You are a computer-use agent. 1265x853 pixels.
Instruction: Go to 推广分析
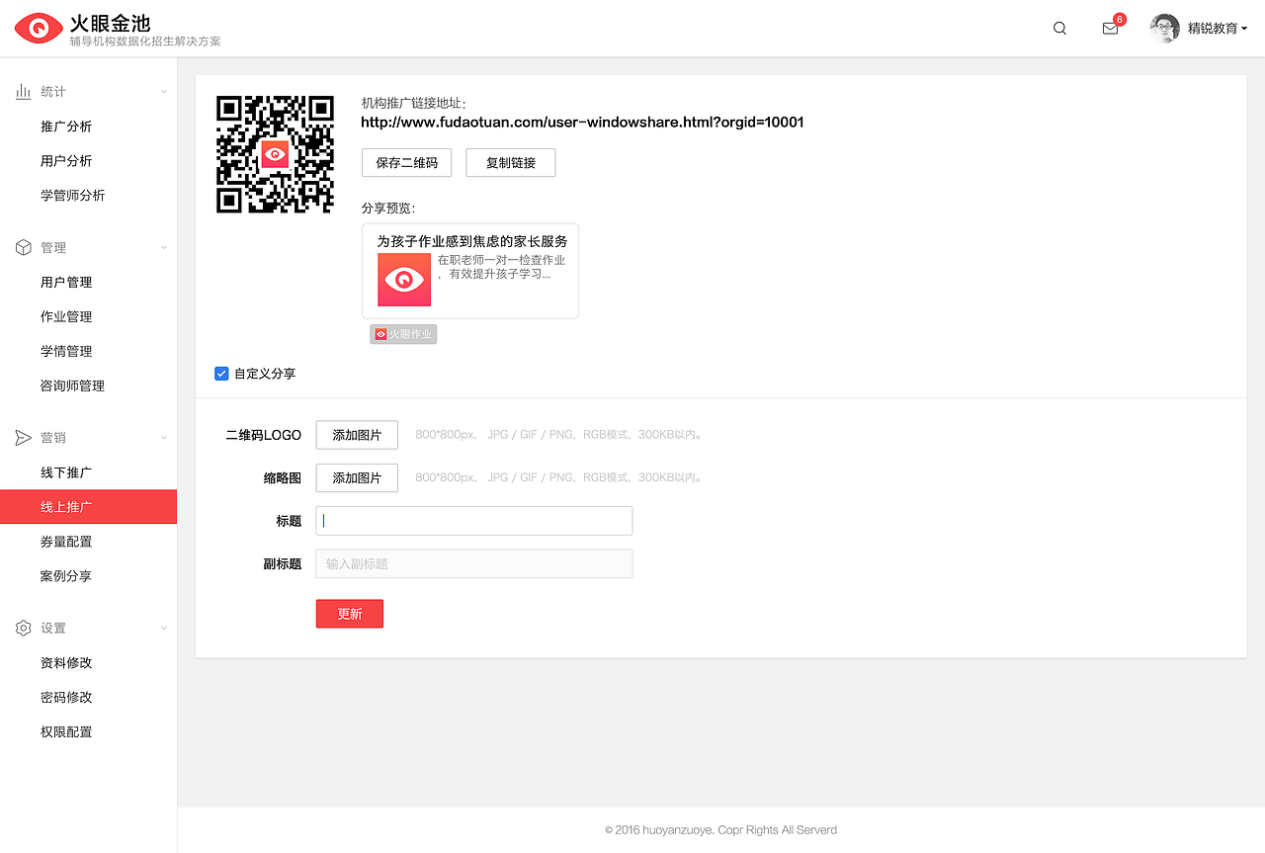(x=66, y=127)
